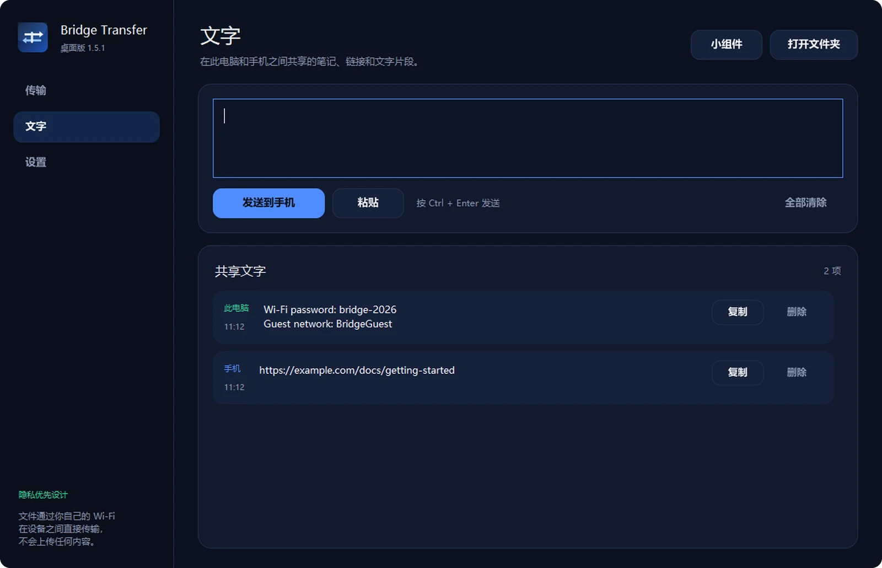
Task: Focus the text entry box
Action: pos(528,138)
